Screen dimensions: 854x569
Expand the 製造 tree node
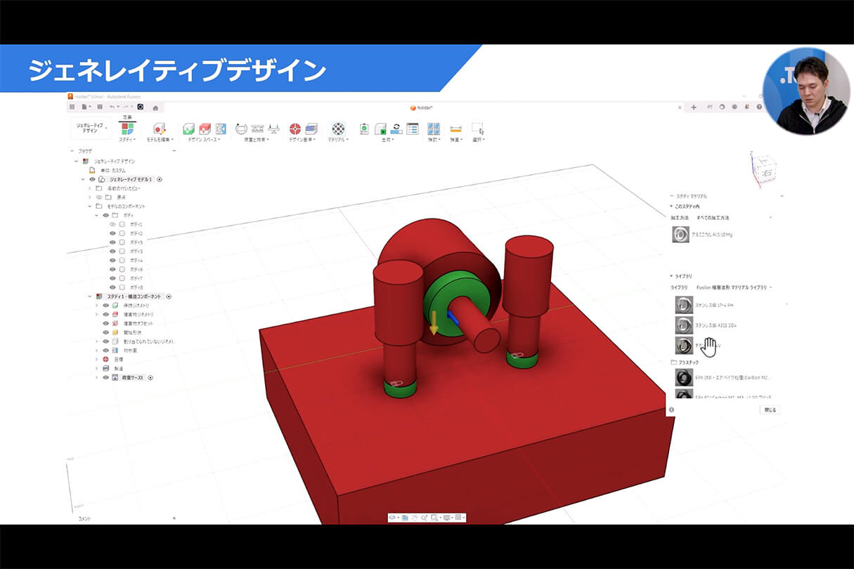[96, 368]
